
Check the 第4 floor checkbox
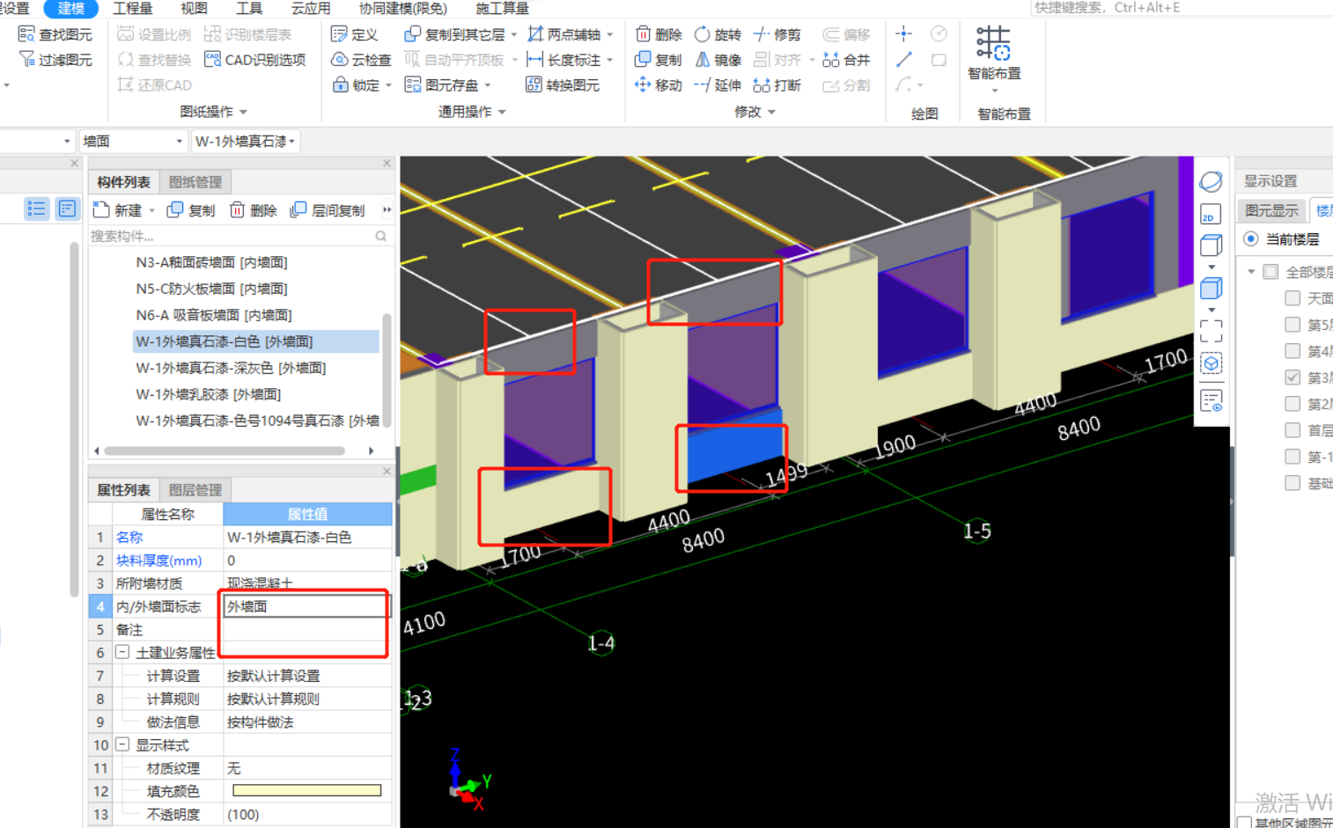1292,351
